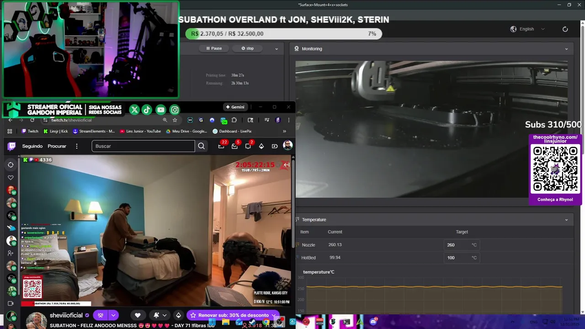Screen dimensions: 585x329
Task: Edit the Nozzle target temperature field
Action: tap(462, 245)
